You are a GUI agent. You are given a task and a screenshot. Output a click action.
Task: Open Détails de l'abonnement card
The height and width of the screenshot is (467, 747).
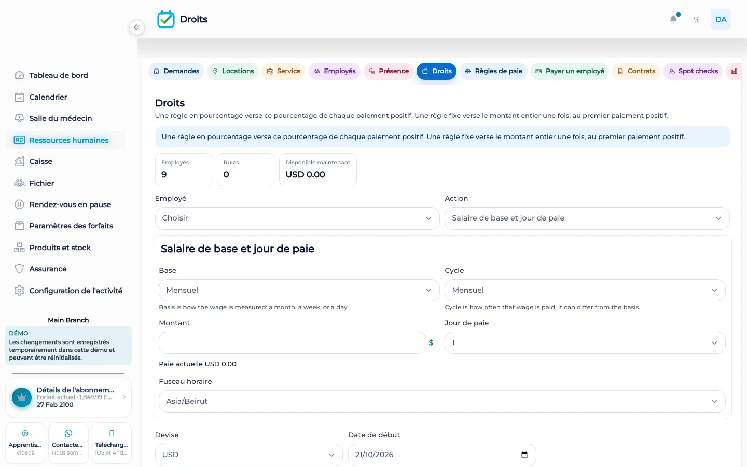68,397
